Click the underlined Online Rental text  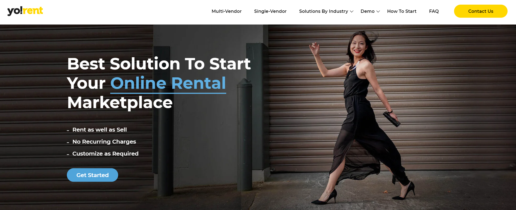coord(168,83)
